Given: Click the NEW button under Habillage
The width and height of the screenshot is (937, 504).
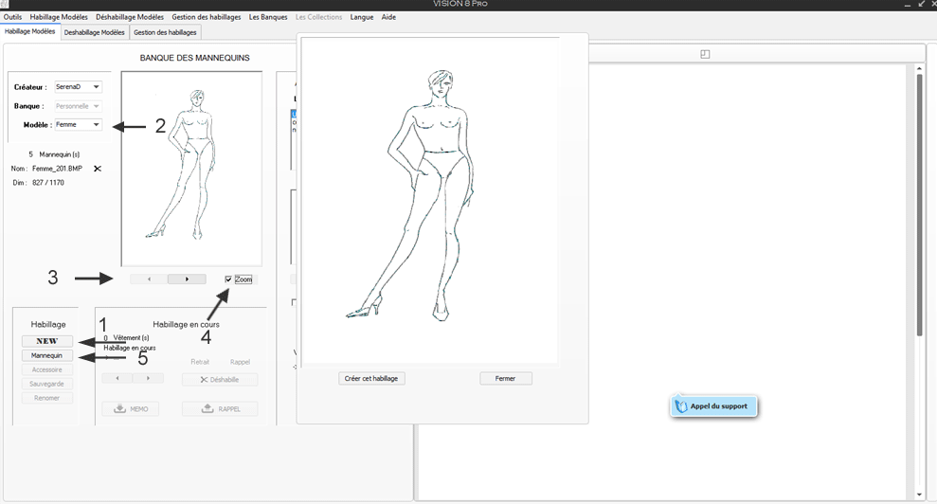Looking at the screenshot, I should (x=46, y=341).
